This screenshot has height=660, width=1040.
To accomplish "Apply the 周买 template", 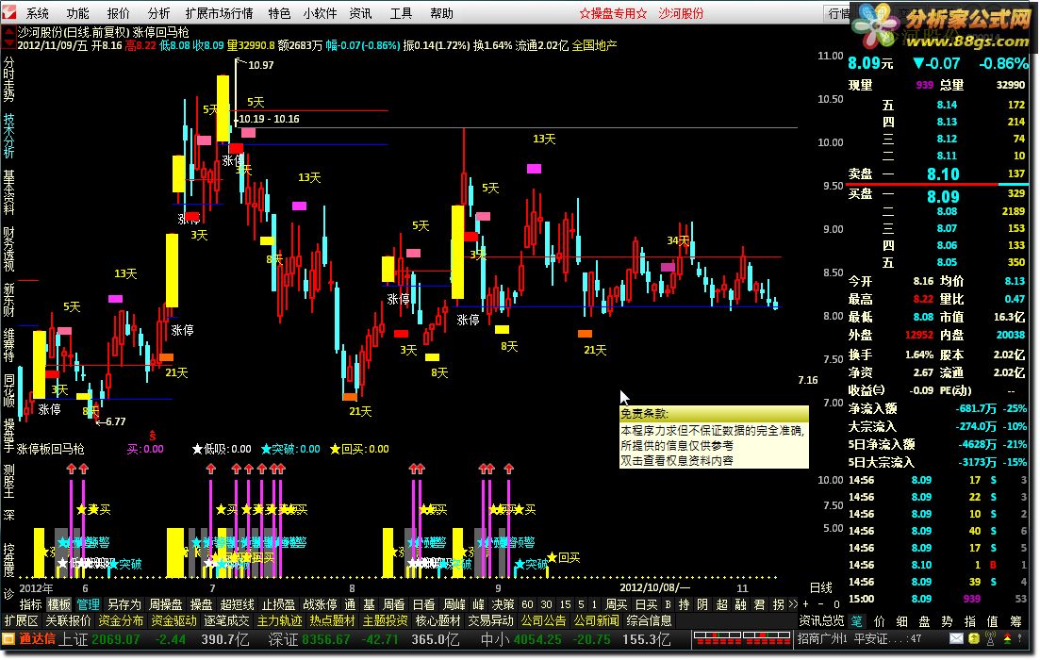I will point(616,604).
